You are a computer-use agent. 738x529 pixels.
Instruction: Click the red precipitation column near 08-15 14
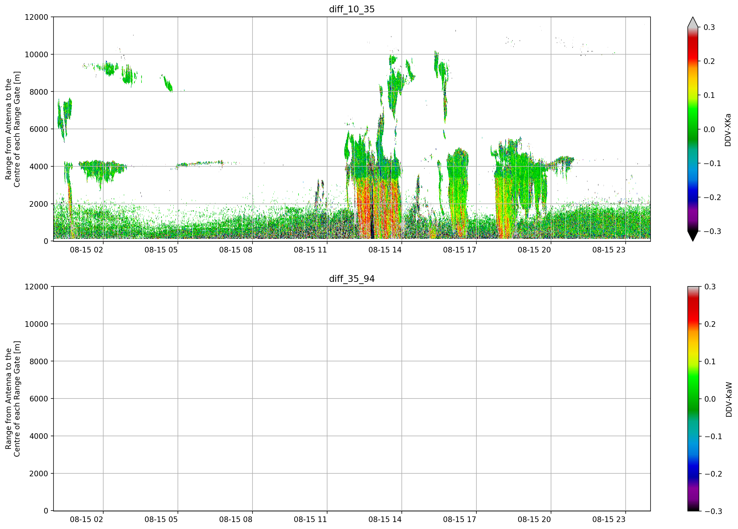[377, 208]
